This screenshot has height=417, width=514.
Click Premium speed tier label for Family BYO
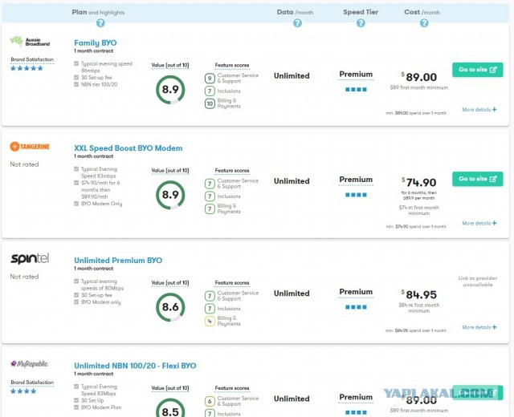coord(356,75)
